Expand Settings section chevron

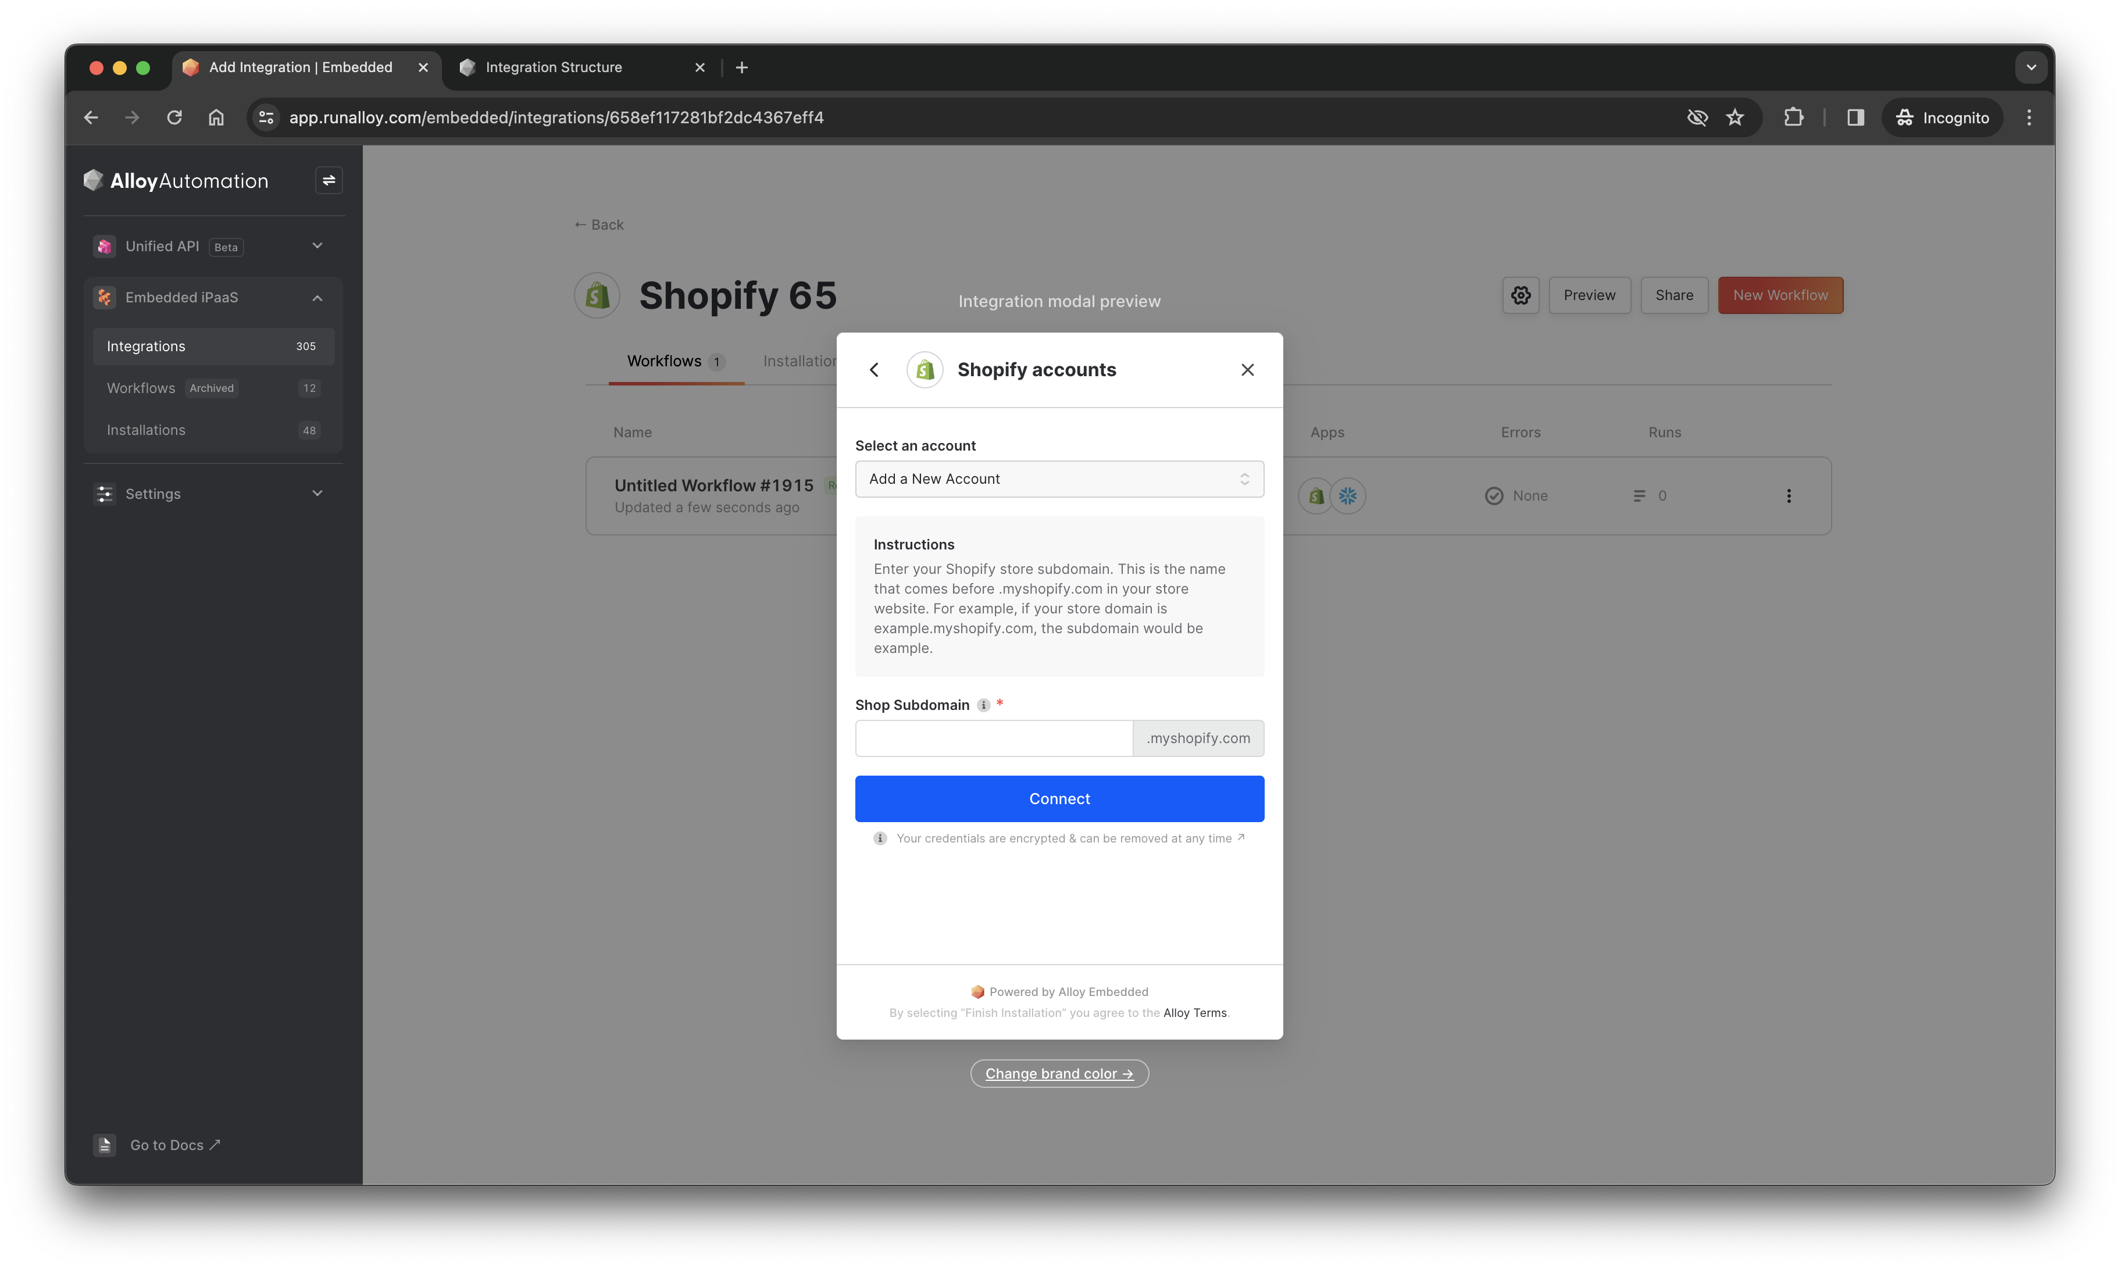click(x=317, y=493)
